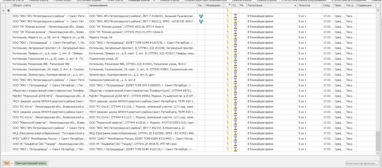The width and height of the screenshot is (382, 168).
Task: Click the antenna icon in the ЖКС №2 row
Action: [x=201, y=21]
